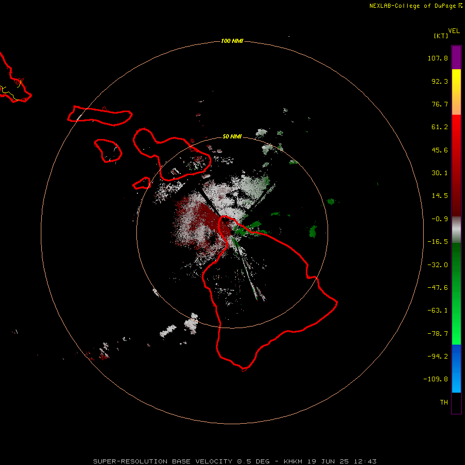465x465 pixels.
Task: Select the -94.2 scale value
Action: pyautogui.click(x=438, y=357)
